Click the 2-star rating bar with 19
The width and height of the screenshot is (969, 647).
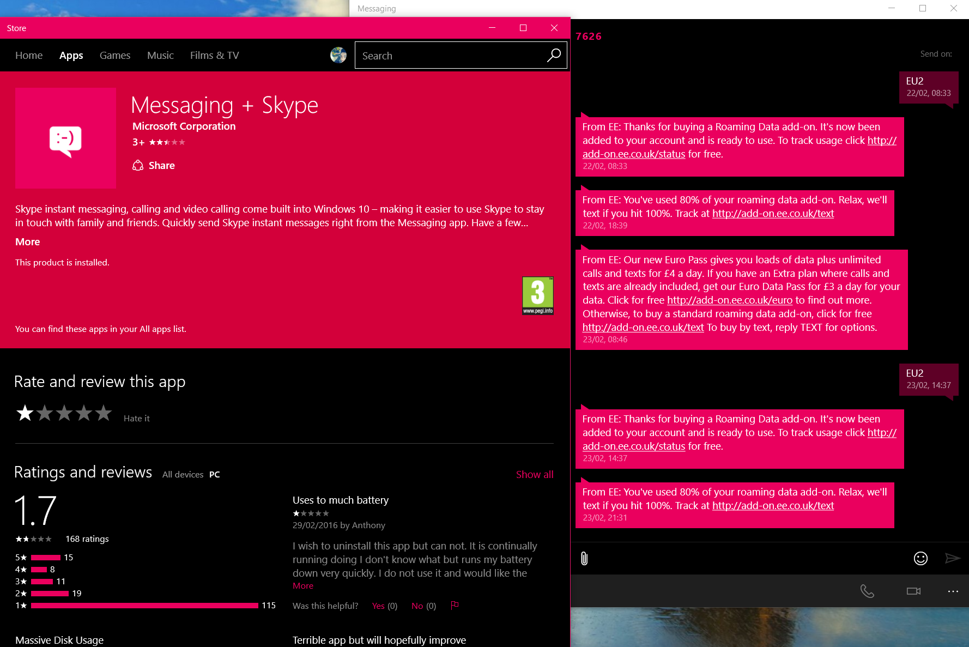(x=50, y=593)
